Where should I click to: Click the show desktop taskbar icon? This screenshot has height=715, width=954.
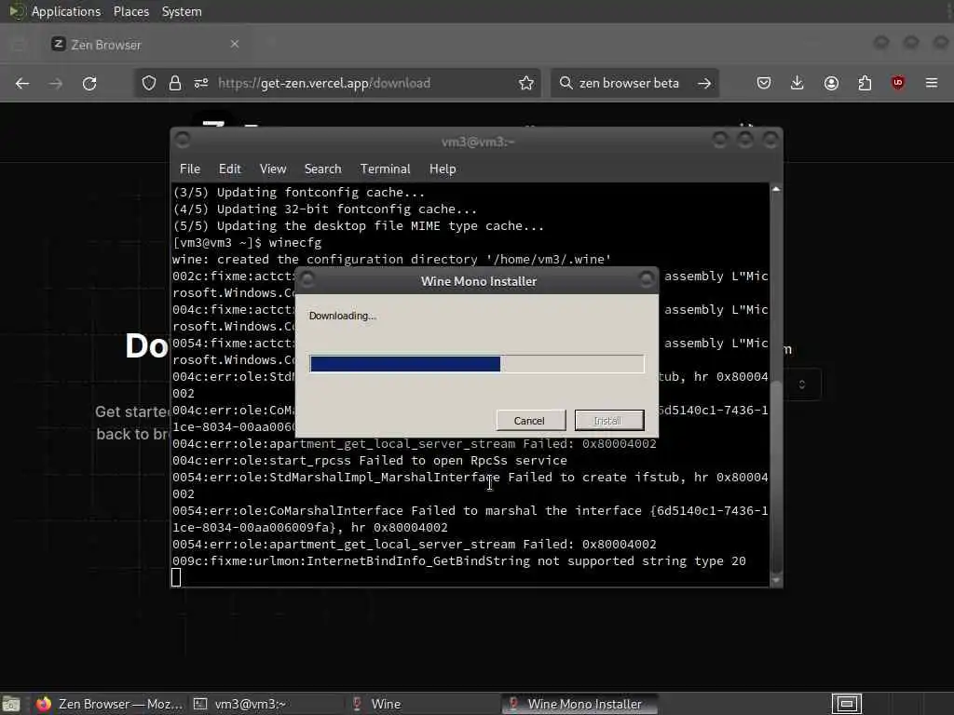(11, 704)
